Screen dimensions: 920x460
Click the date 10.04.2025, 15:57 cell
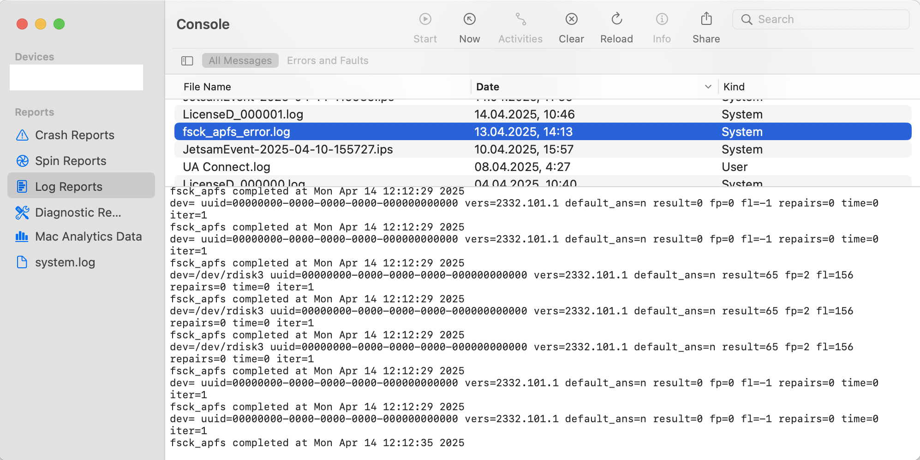[x=524, y=149]
